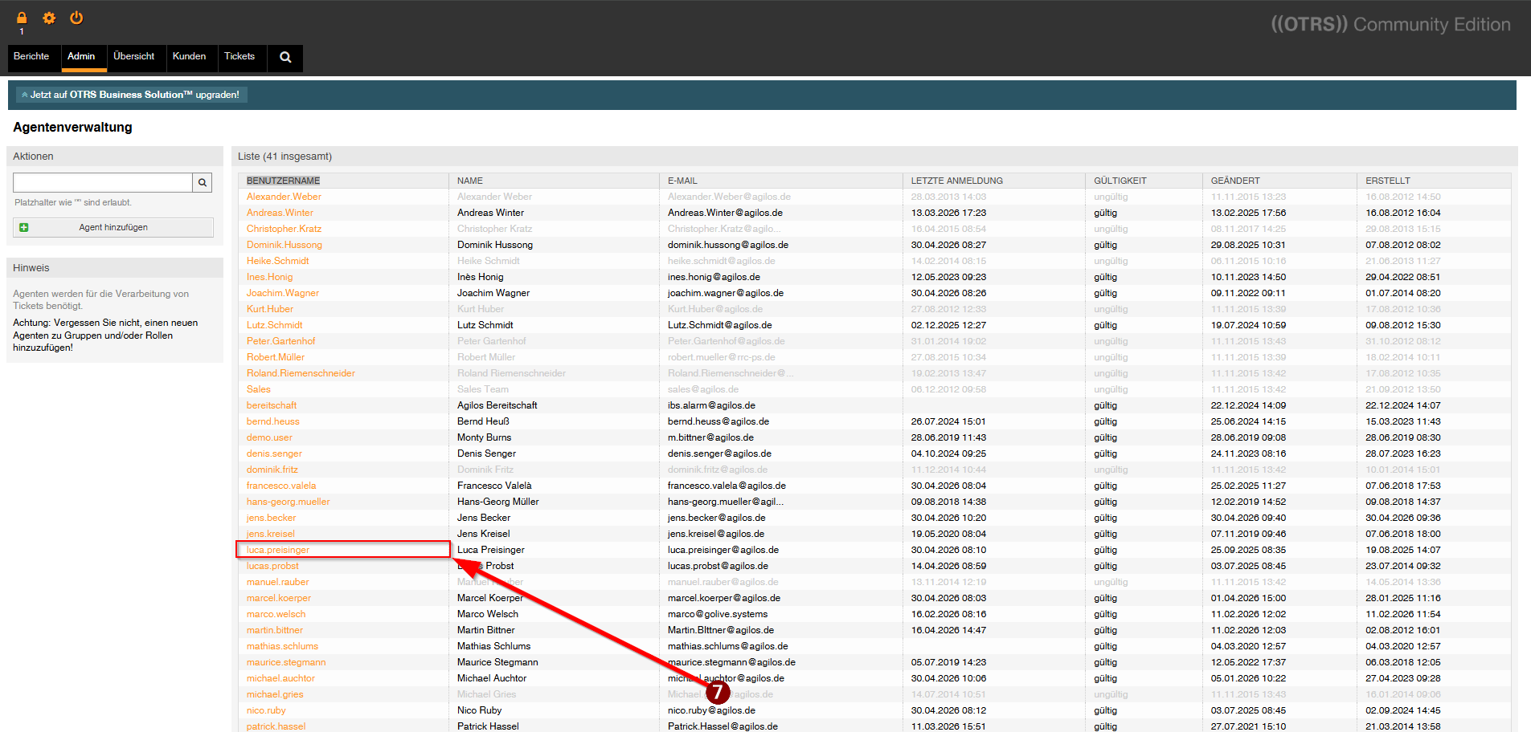Click the locked tickets padlock icon

22,18
